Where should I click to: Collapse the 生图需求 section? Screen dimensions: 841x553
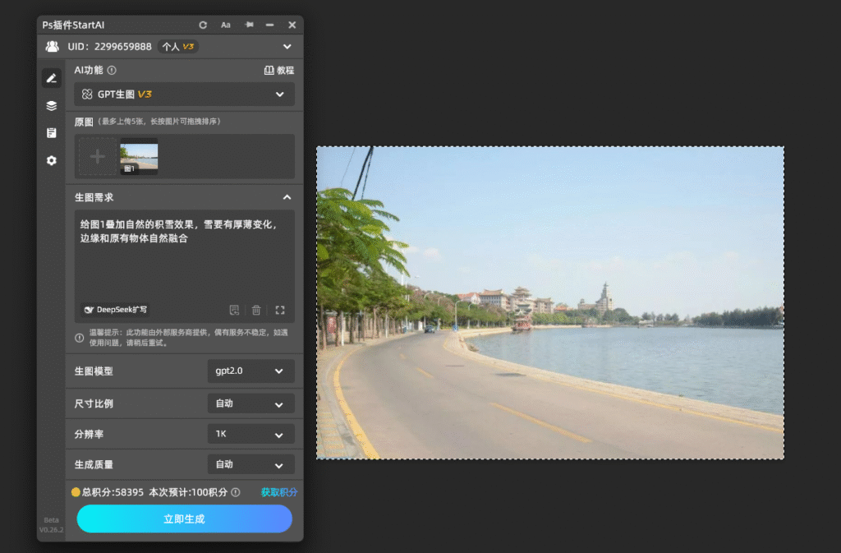(x=287, y=197)
